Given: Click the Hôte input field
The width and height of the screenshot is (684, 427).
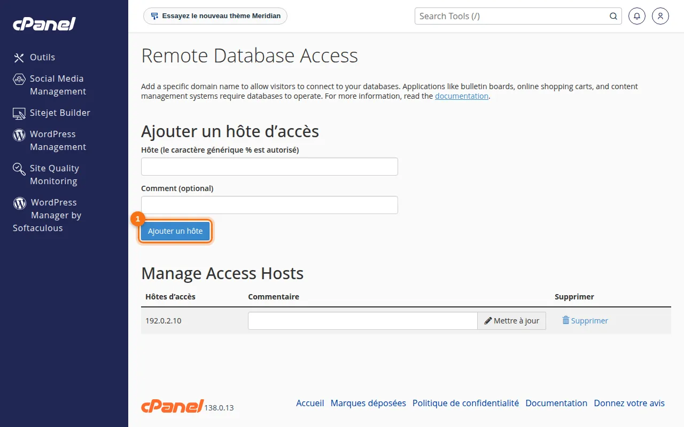Looking at the screenshot, I should 269,167.
